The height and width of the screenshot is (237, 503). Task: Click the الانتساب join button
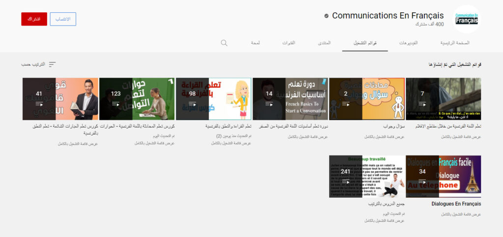[x=63, y=19]
